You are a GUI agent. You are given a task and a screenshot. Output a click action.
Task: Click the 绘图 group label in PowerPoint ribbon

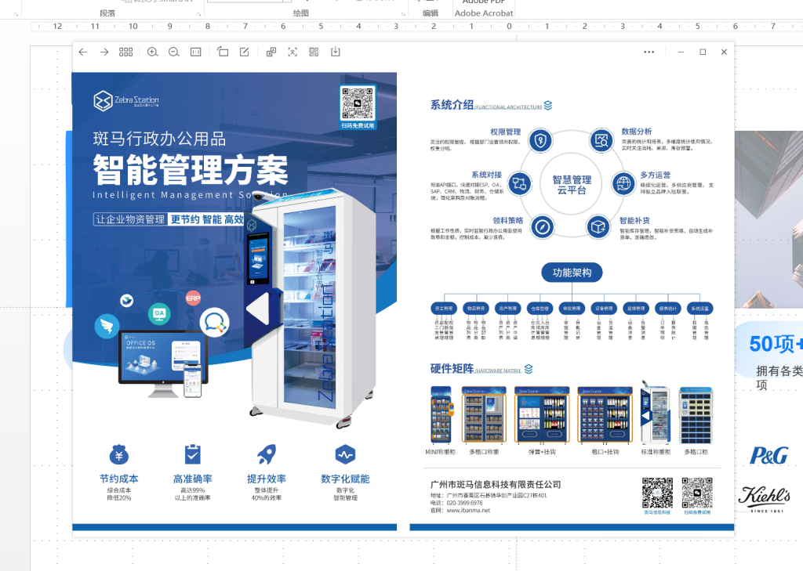coord(301,13)
